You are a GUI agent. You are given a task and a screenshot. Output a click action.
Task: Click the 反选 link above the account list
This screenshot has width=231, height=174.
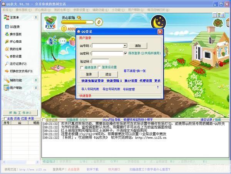coord(17,119)
